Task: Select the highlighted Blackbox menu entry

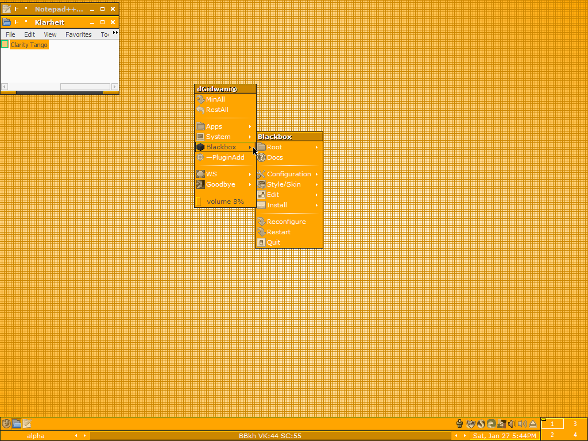Action: [225, 147]
